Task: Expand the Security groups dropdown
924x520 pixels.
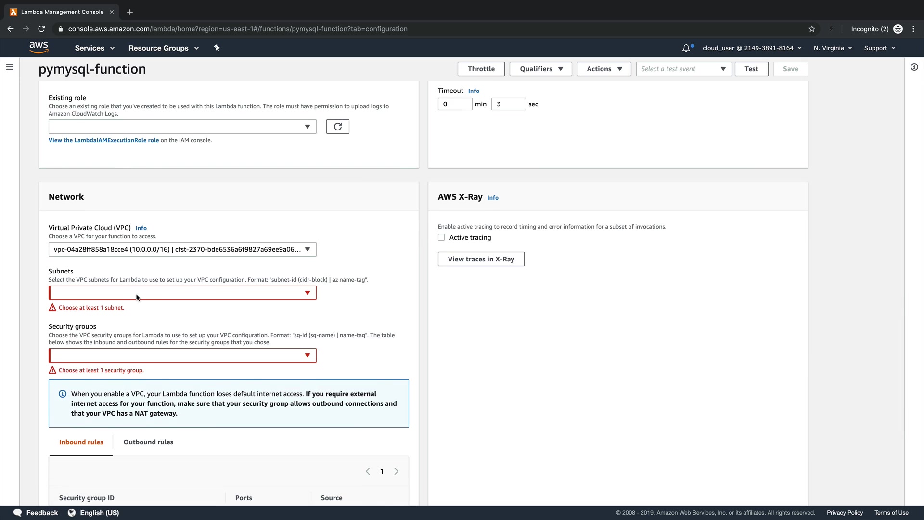Action: coord(182,355)
